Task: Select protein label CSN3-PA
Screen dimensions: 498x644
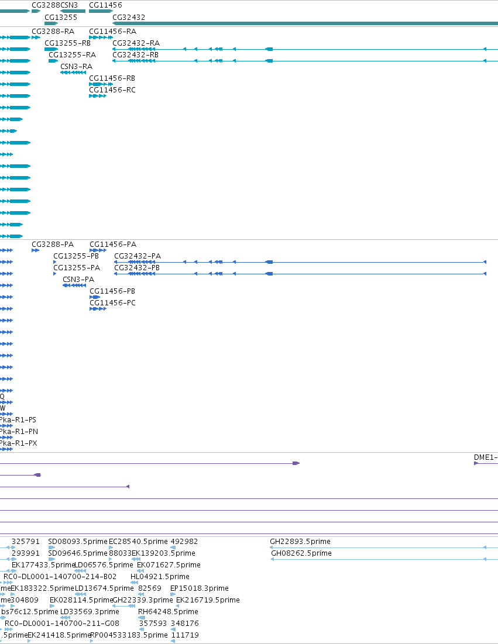Action: [78, 279]
